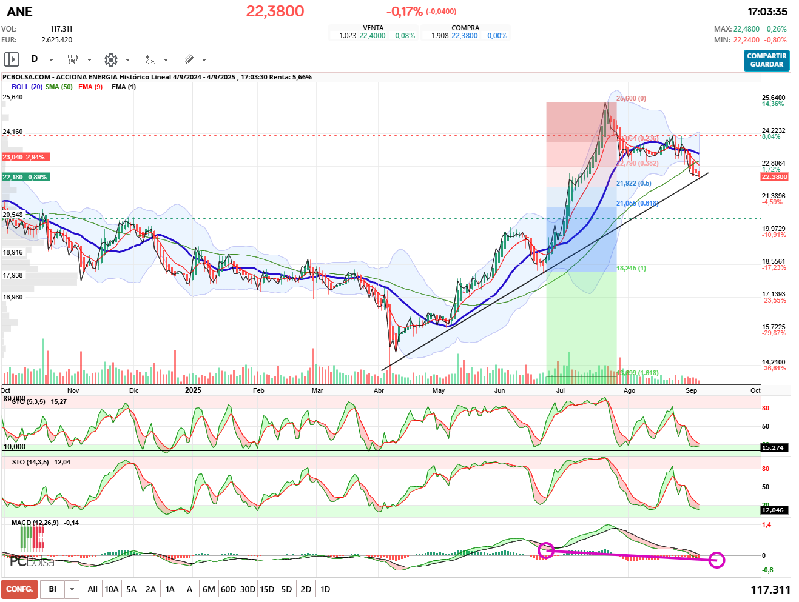Select the 5A time range
The height and width of the screenshot is (602, 799).
131,589
